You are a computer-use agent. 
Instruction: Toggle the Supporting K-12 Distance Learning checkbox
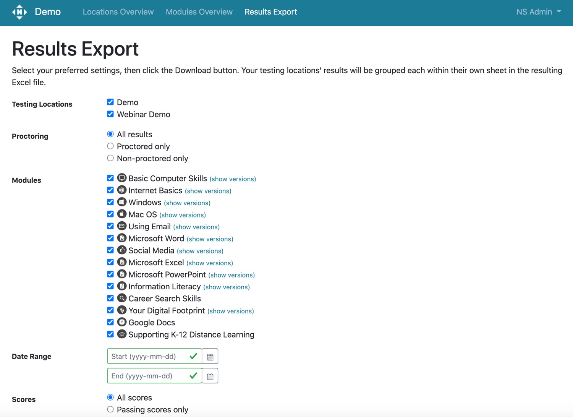110,334
